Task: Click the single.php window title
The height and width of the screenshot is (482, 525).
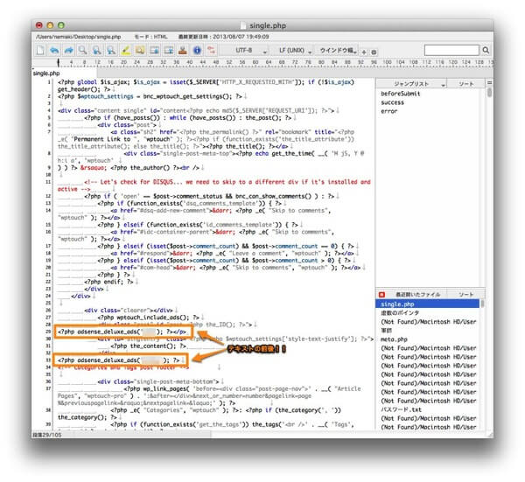Action: point(268,25)
